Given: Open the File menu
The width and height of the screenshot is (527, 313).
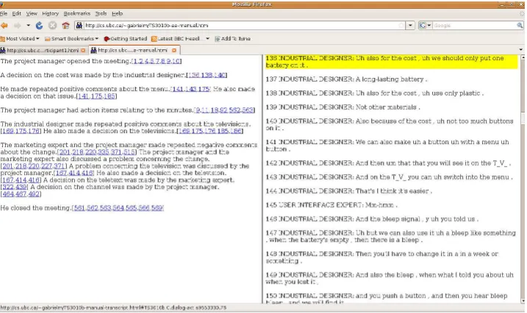Looking at the screenshot, I should pos(4,13).
